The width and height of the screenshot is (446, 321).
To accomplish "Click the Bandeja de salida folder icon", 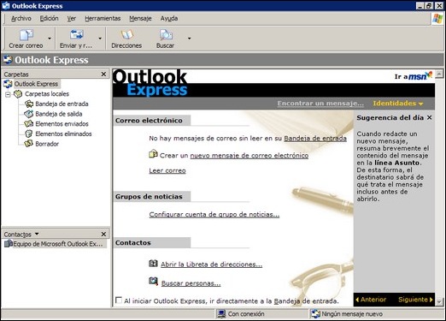I will click(29, 114).
